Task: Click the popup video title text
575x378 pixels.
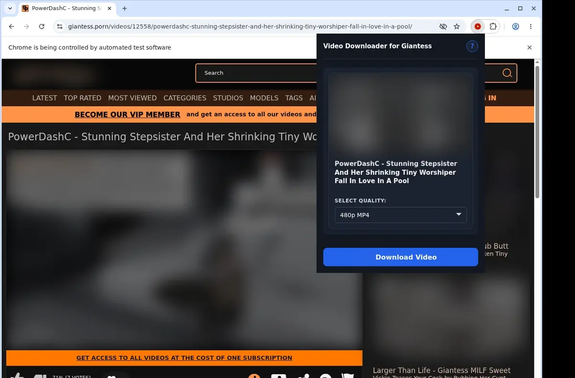Action: point(396,172)
